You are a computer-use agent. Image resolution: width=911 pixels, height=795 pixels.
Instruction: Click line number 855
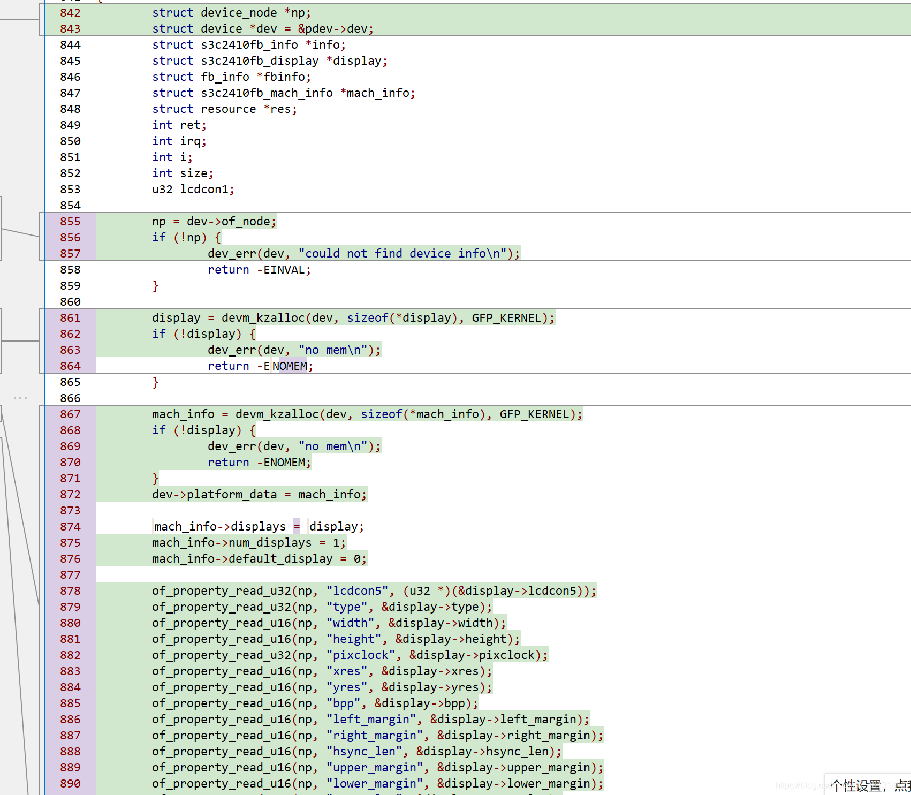[70, 221]
